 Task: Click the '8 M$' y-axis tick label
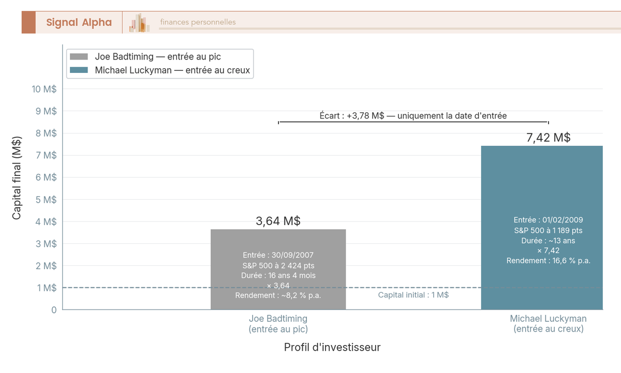point(47,133)
